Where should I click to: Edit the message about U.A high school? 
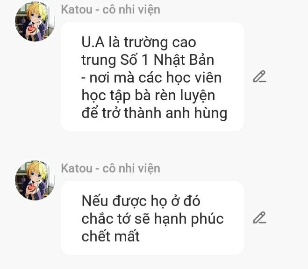259,76
